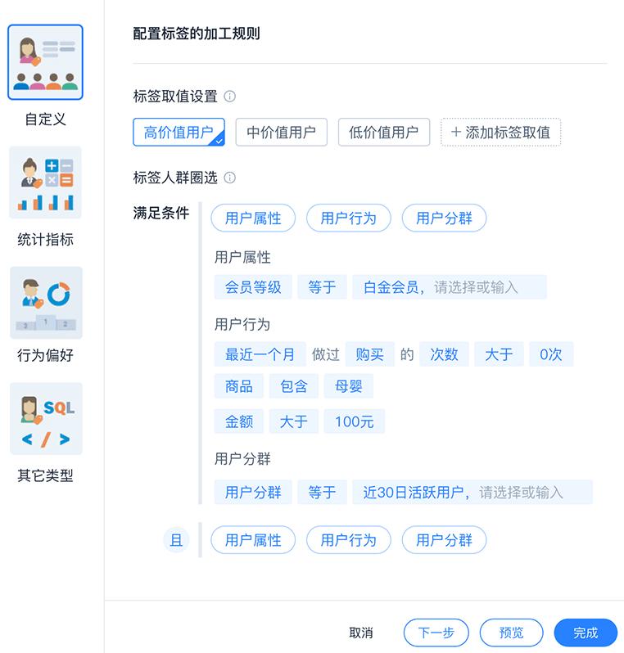Click the 100元 amount value field
Image resolution: width=624 pixels, height=653 pixels.
point(355,421)
